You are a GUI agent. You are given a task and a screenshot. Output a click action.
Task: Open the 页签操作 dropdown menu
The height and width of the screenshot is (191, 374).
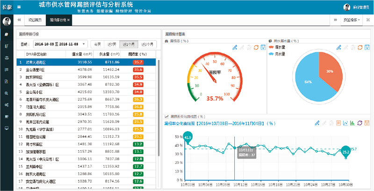tap(352, 21)
